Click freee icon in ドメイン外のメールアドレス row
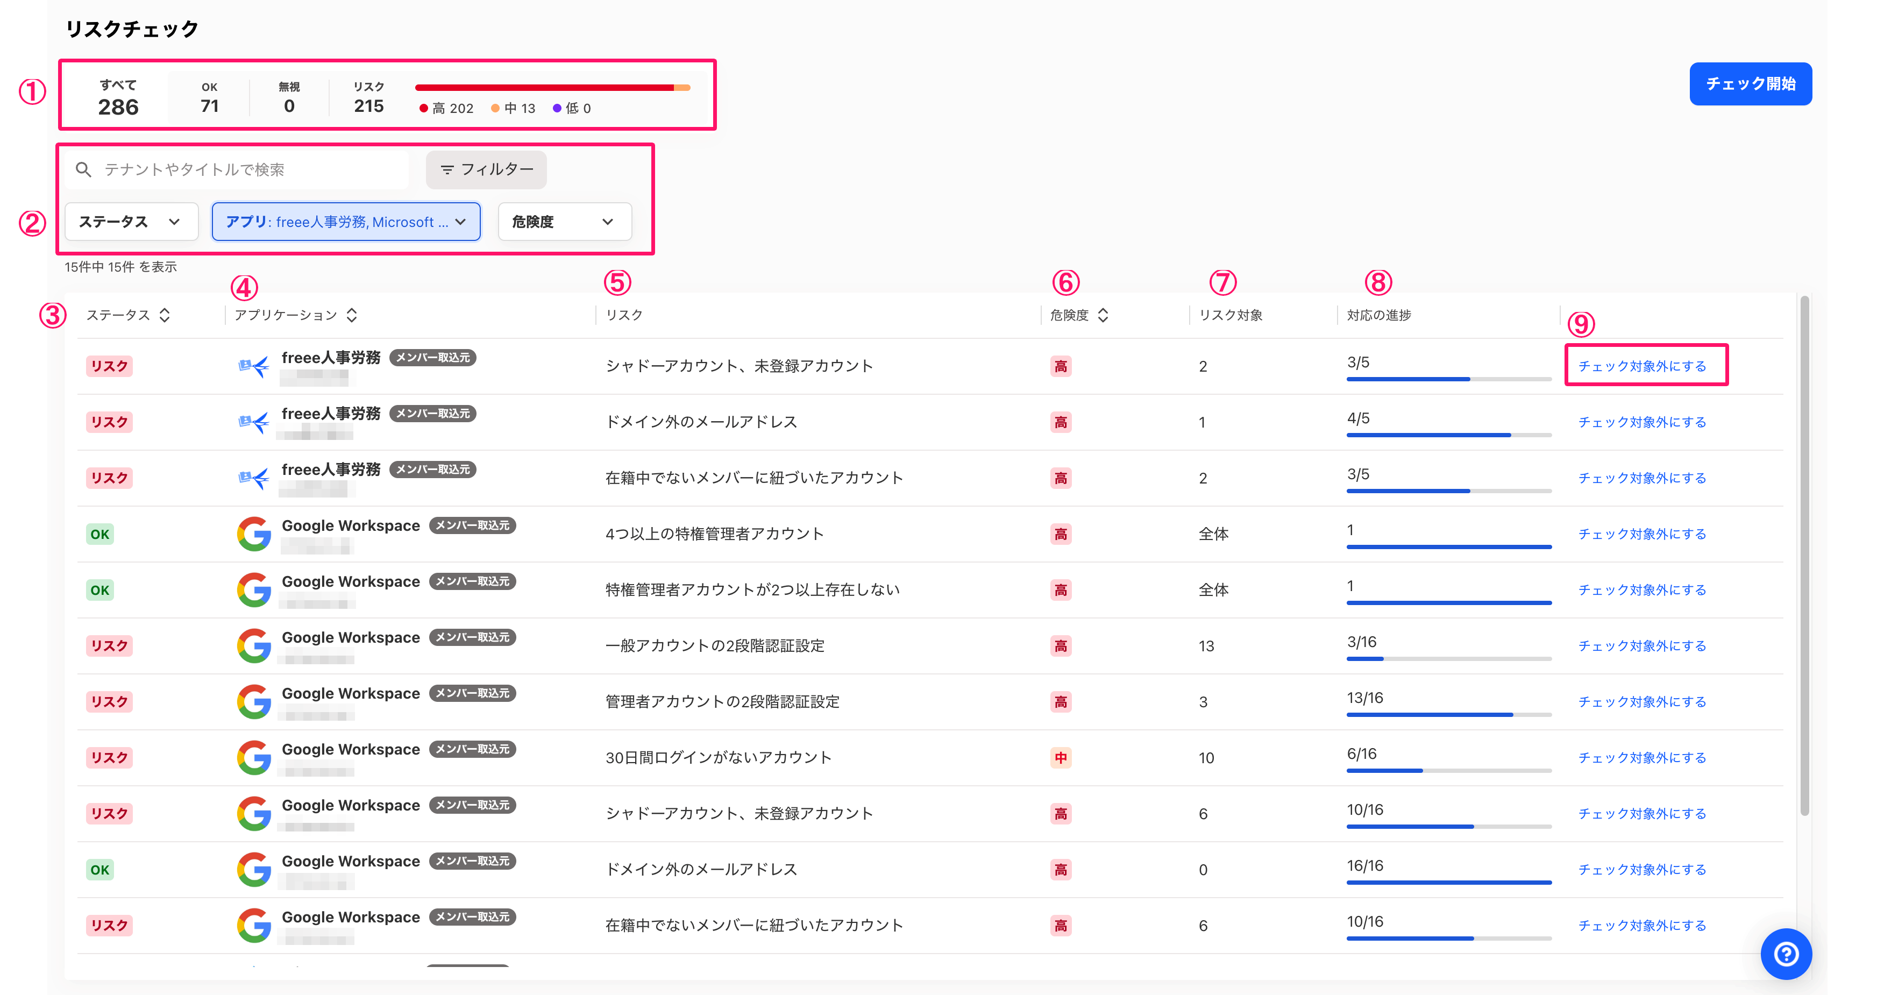The width and height of the screenshot is (1877, 995). point(253,422)
